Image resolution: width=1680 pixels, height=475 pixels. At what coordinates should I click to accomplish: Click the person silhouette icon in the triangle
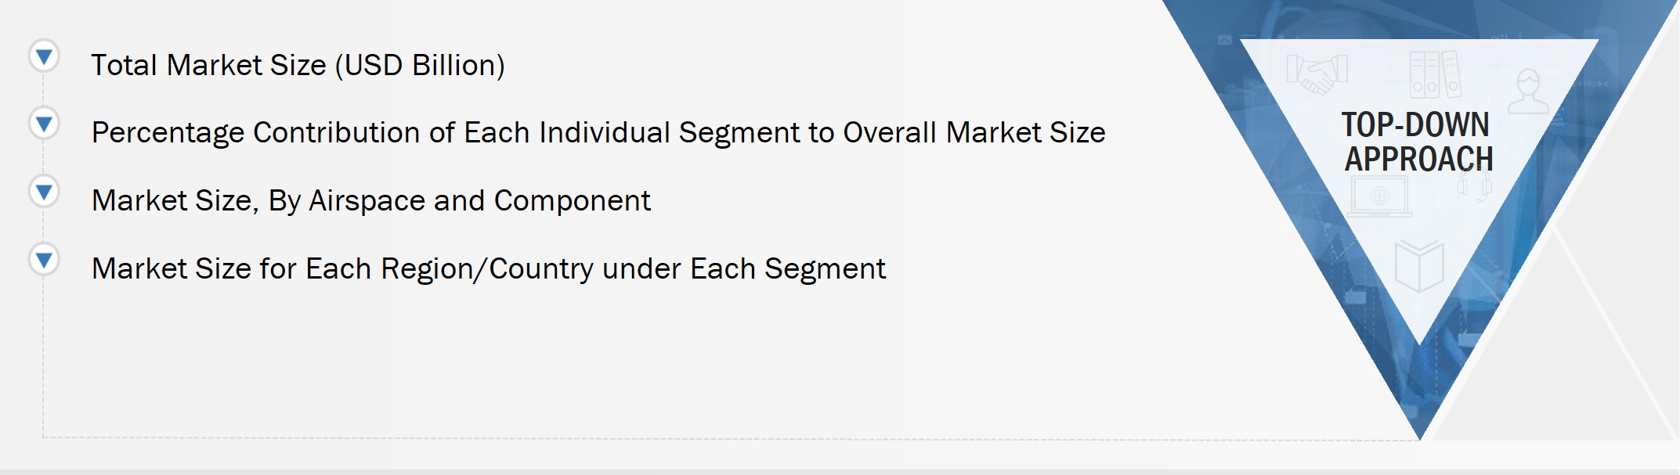[1528, 91]
